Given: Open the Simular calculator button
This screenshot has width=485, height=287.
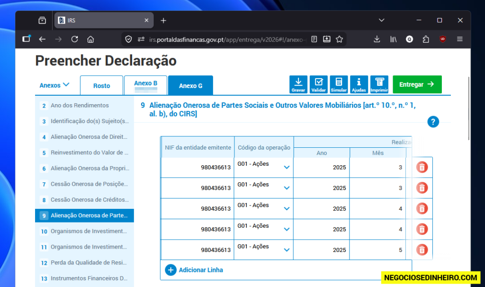Looking at the screenshot, I should coord(339,84).
